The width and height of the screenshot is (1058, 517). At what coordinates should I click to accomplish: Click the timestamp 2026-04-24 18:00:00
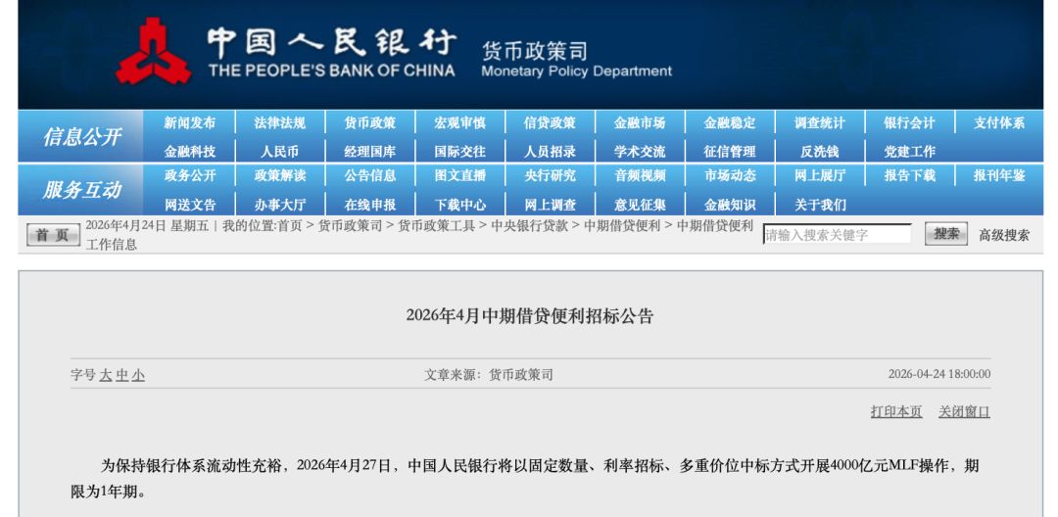pos(939,374)
